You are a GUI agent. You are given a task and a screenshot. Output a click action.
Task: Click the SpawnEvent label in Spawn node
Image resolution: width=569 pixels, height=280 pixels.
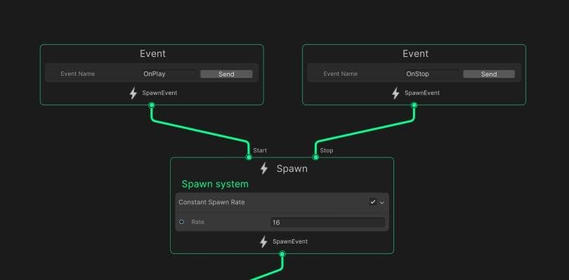(290, 241)
